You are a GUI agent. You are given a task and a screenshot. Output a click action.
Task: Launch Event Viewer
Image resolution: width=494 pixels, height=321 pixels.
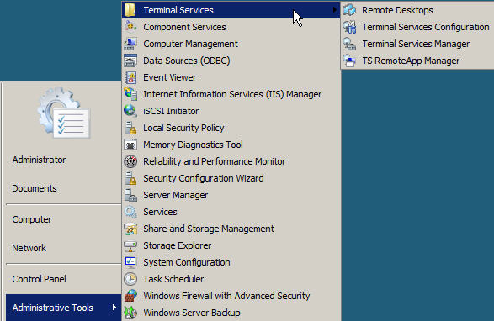coord(231,77)
